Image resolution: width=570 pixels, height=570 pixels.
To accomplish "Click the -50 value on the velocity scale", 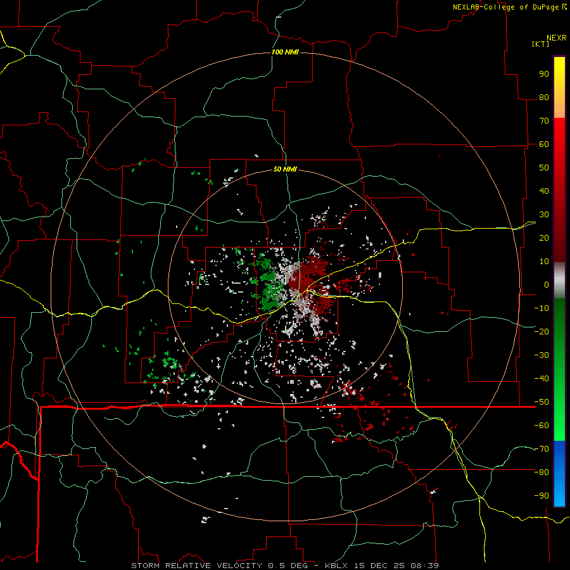I will (x=541, y=402).
